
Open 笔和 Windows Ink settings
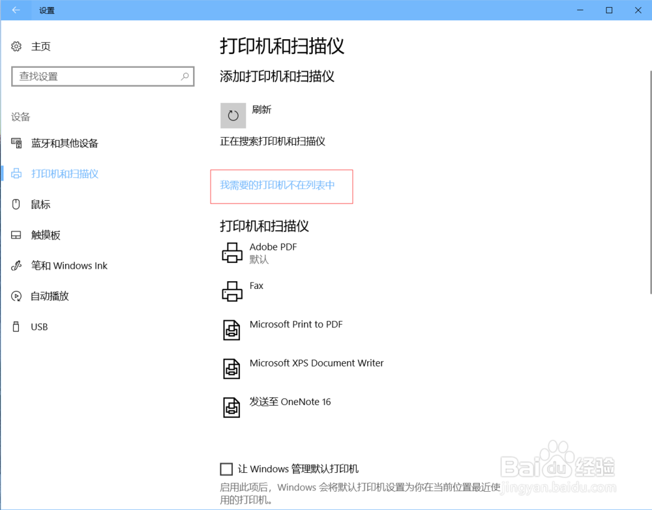click(69, 265)
